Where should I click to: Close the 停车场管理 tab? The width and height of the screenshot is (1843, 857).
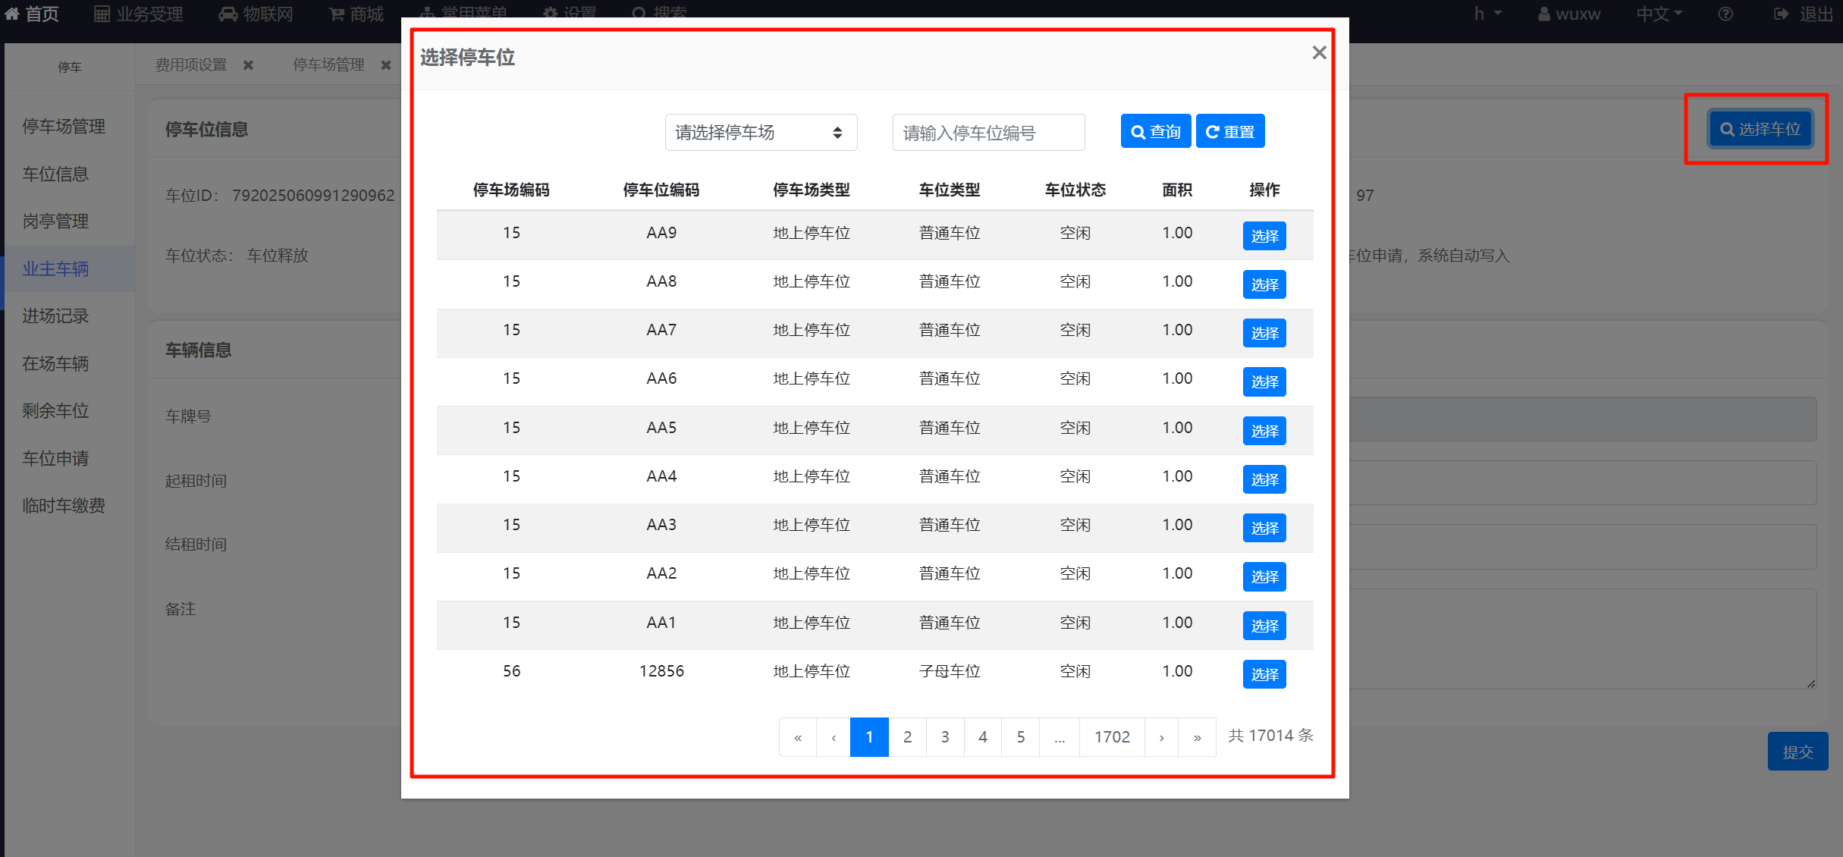click(386, 65)
